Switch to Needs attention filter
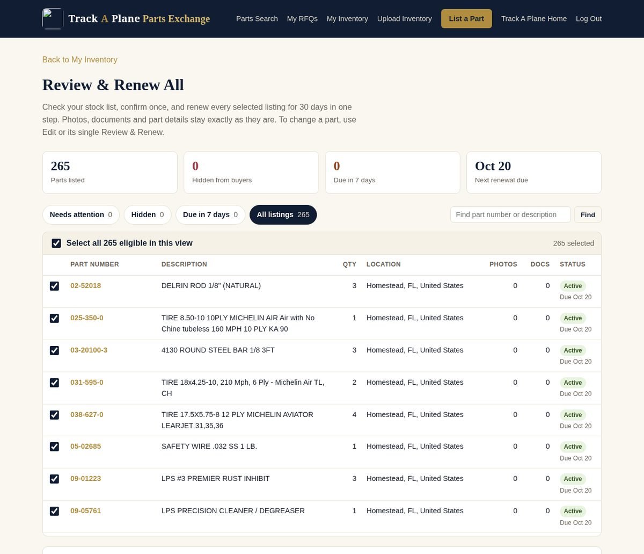Image resolution: width=644 pixels, height=554 pixels. click(81, 214)
